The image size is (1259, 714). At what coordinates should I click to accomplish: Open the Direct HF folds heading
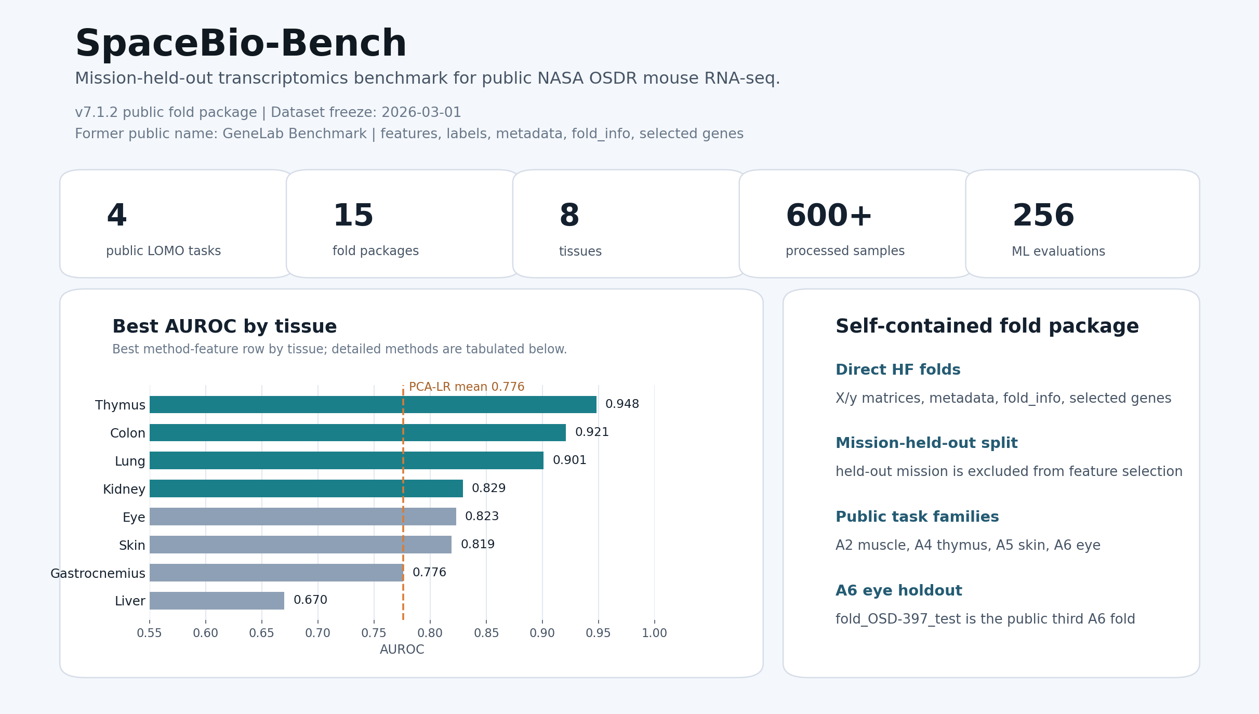898,370
